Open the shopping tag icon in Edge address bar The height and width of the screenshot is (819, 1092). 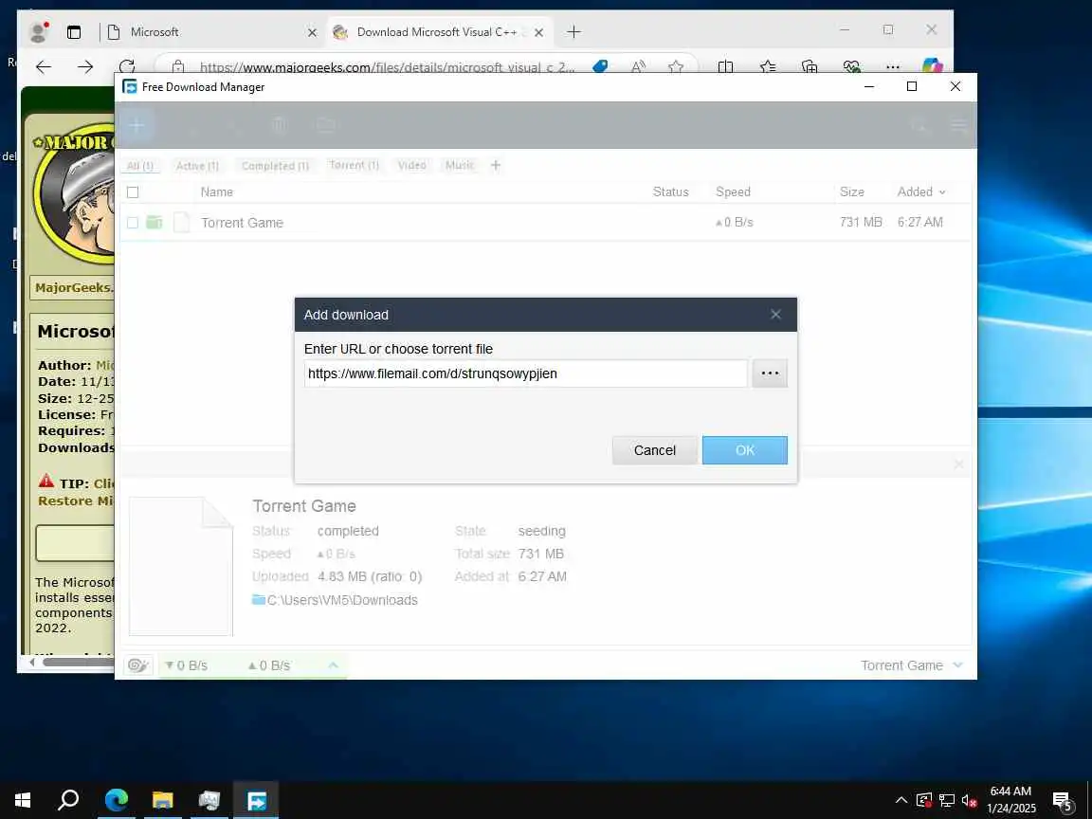600,67
